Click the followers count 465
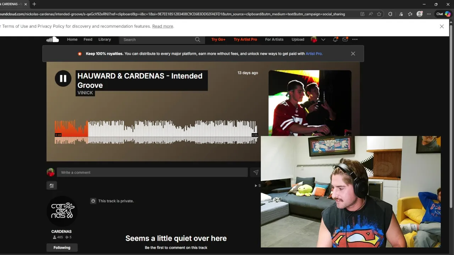 tap(58, 237)
